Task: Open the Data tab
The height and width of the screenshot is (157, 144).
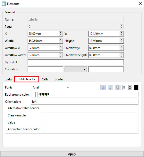Action: point(9,79)
